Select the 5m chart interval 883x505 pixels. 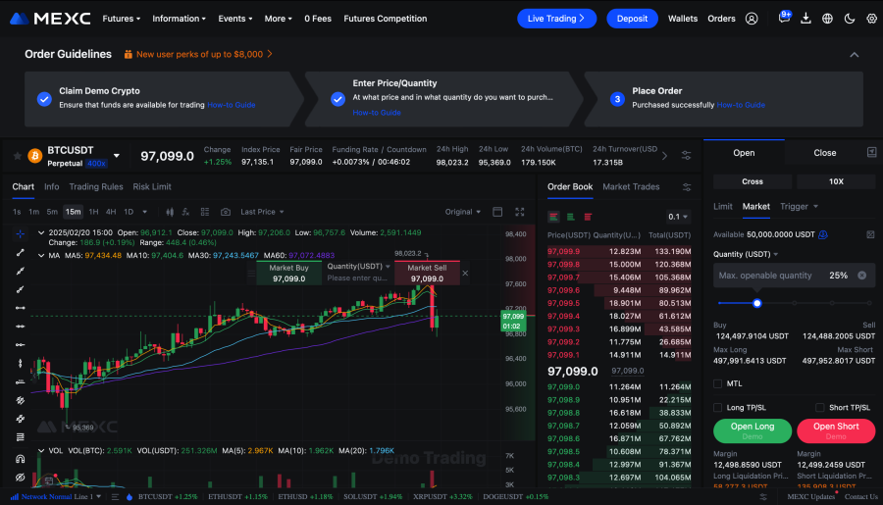pyautogui.click(x=52, y=212)
